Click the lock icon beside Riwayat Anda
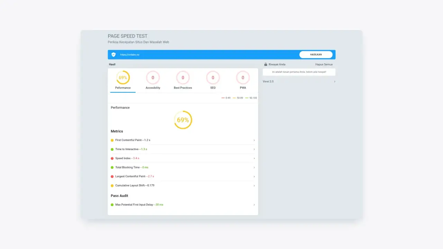 pyautogui.click(x=265, y=64)
